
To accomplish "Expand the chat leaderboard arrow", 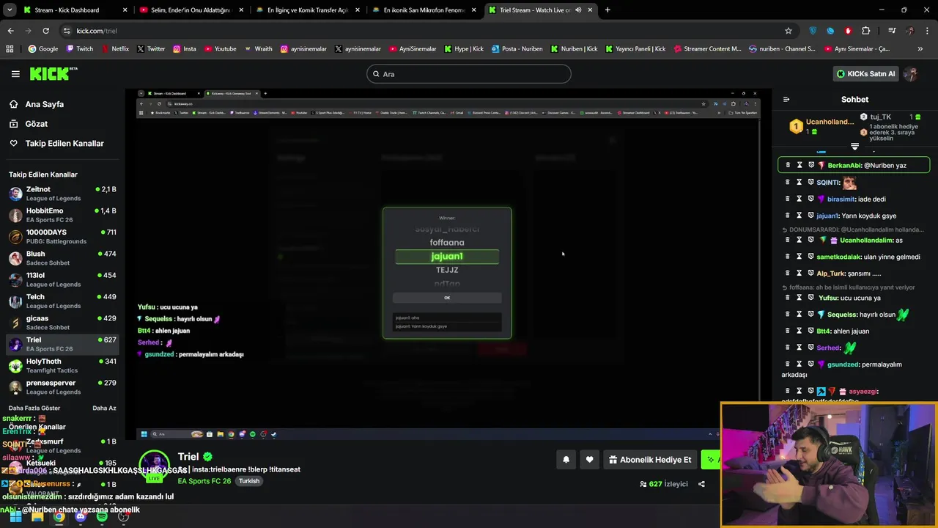I will pos(854,147).
